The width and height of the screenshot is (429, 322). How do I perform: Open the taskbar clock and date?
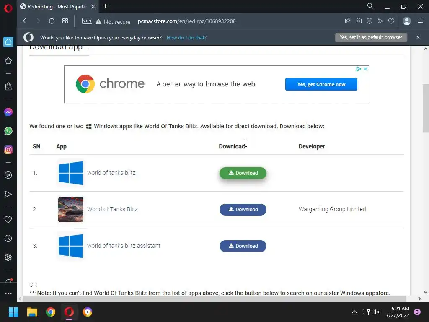pyautogui.click(x=397, y=312)
